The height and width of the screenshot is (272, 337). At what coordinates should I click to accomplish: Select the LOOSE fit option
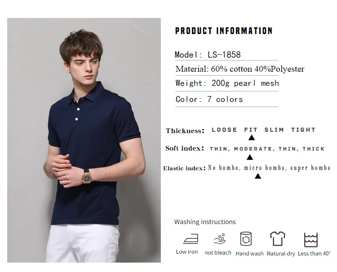point(224,130)
